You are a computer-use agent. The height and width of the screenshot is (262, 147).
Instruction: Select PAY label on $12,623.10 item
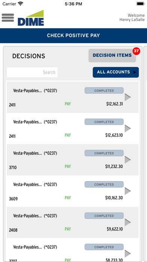click(68, 135)
